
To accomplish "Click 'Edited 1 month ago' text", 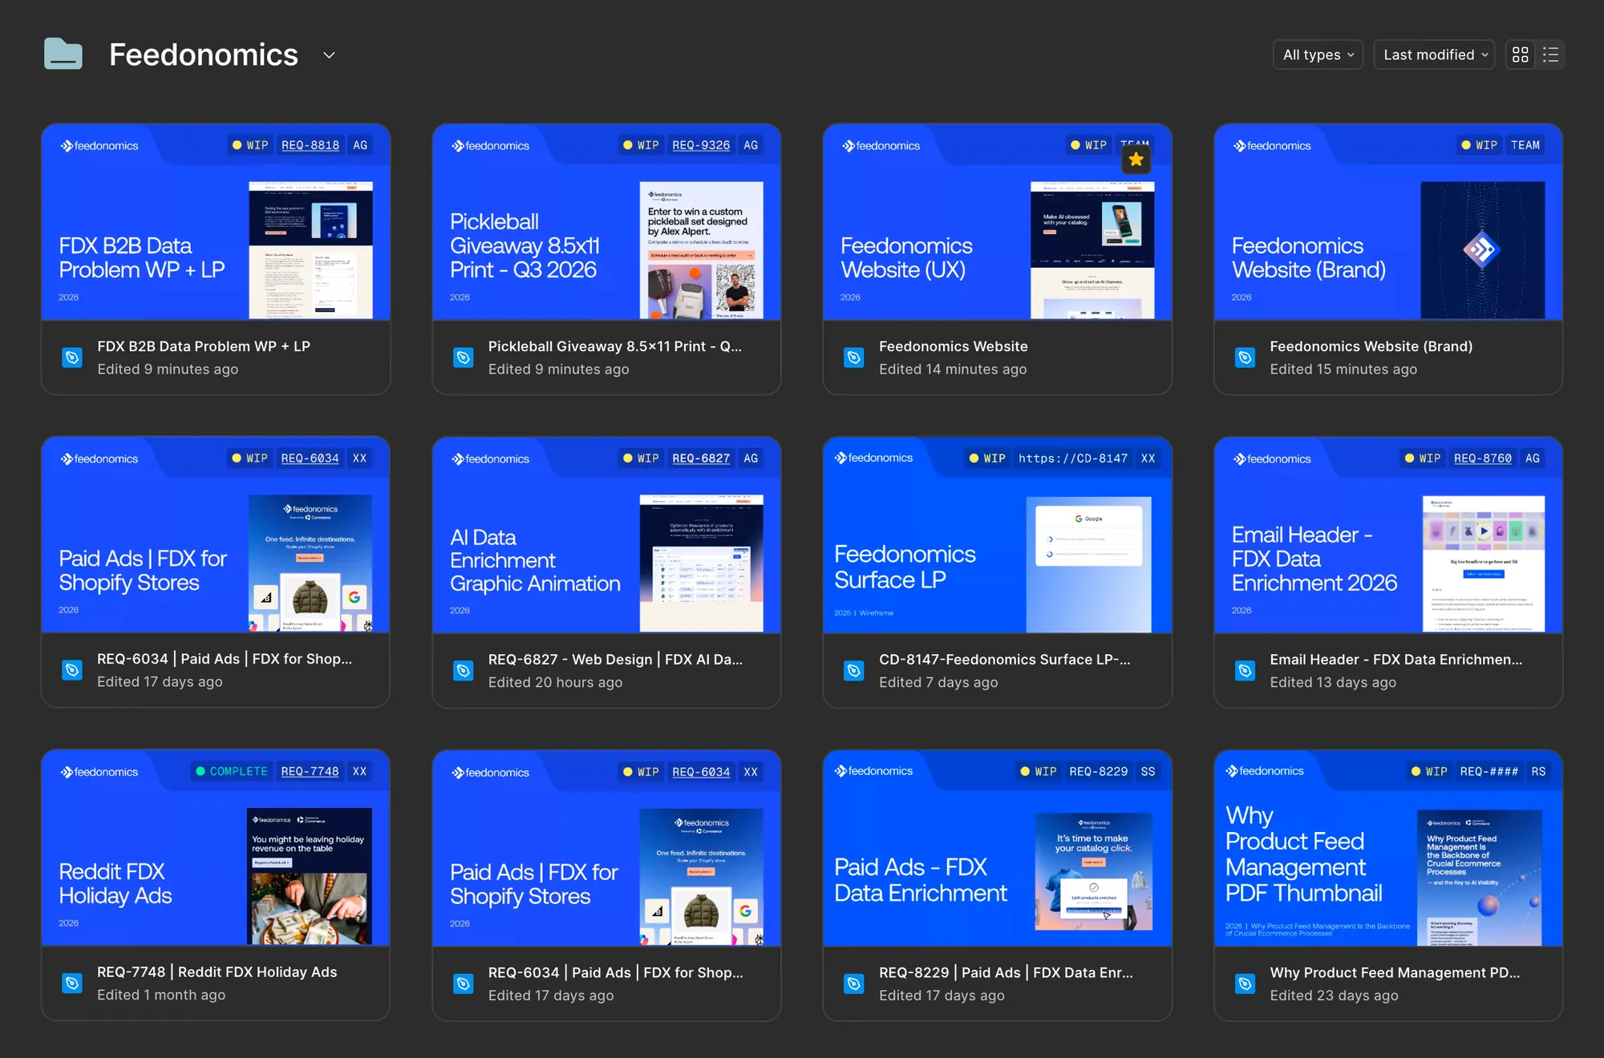I will (x=161, y=995).
